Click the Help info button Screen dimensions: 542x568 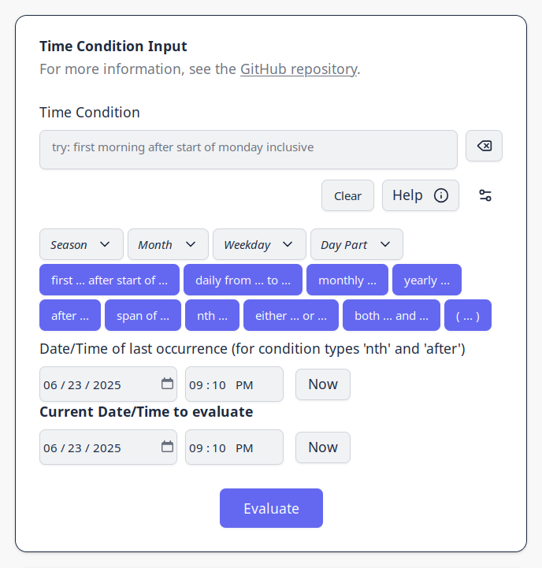point(420,195)
